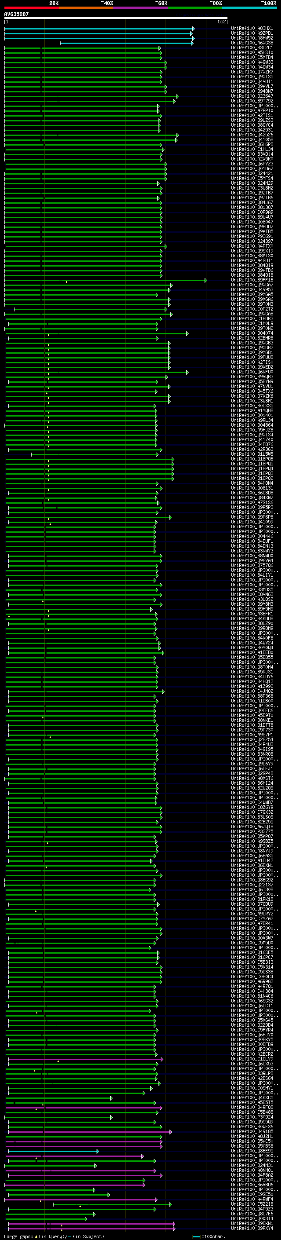Image resolution: width=281 pixels, height=1240 pixels.
Task: Click label UniRef100_B4DUF1
Action: pyautogui.click(x=252, y=541)
